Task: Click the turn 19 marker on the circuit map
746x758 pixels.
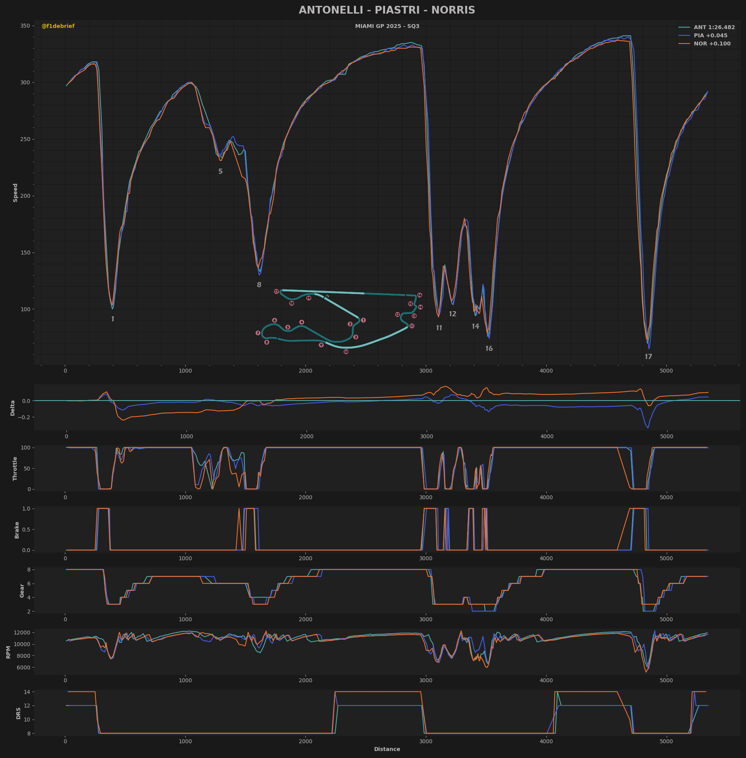Action: tap(309, 298)
